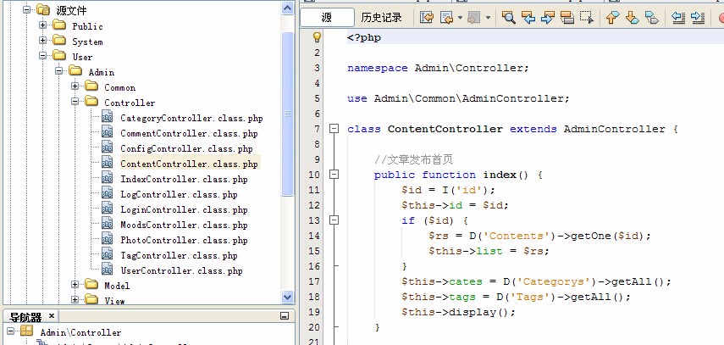Fold the ContentController class at line 7
The height and width of the screenshot is (345, 724).
pyautogui.click(x=334, y=129)
